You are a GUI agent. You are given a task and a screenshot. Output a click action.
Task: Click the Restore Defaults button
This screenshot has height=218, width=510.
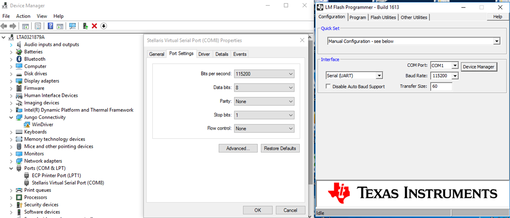(280, 148)
